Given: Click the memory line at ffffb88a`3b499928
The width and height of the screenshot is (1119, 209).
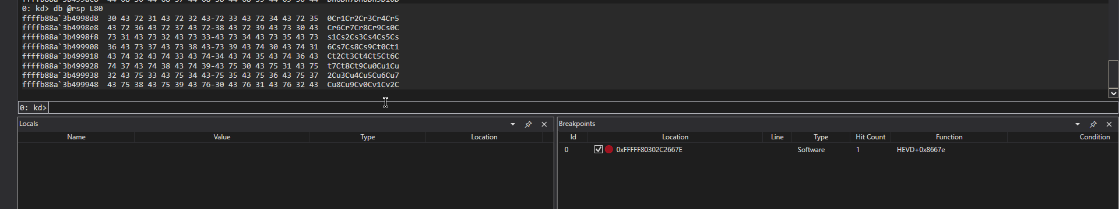Looking at the screenshot, I should [x=210, y=66].
